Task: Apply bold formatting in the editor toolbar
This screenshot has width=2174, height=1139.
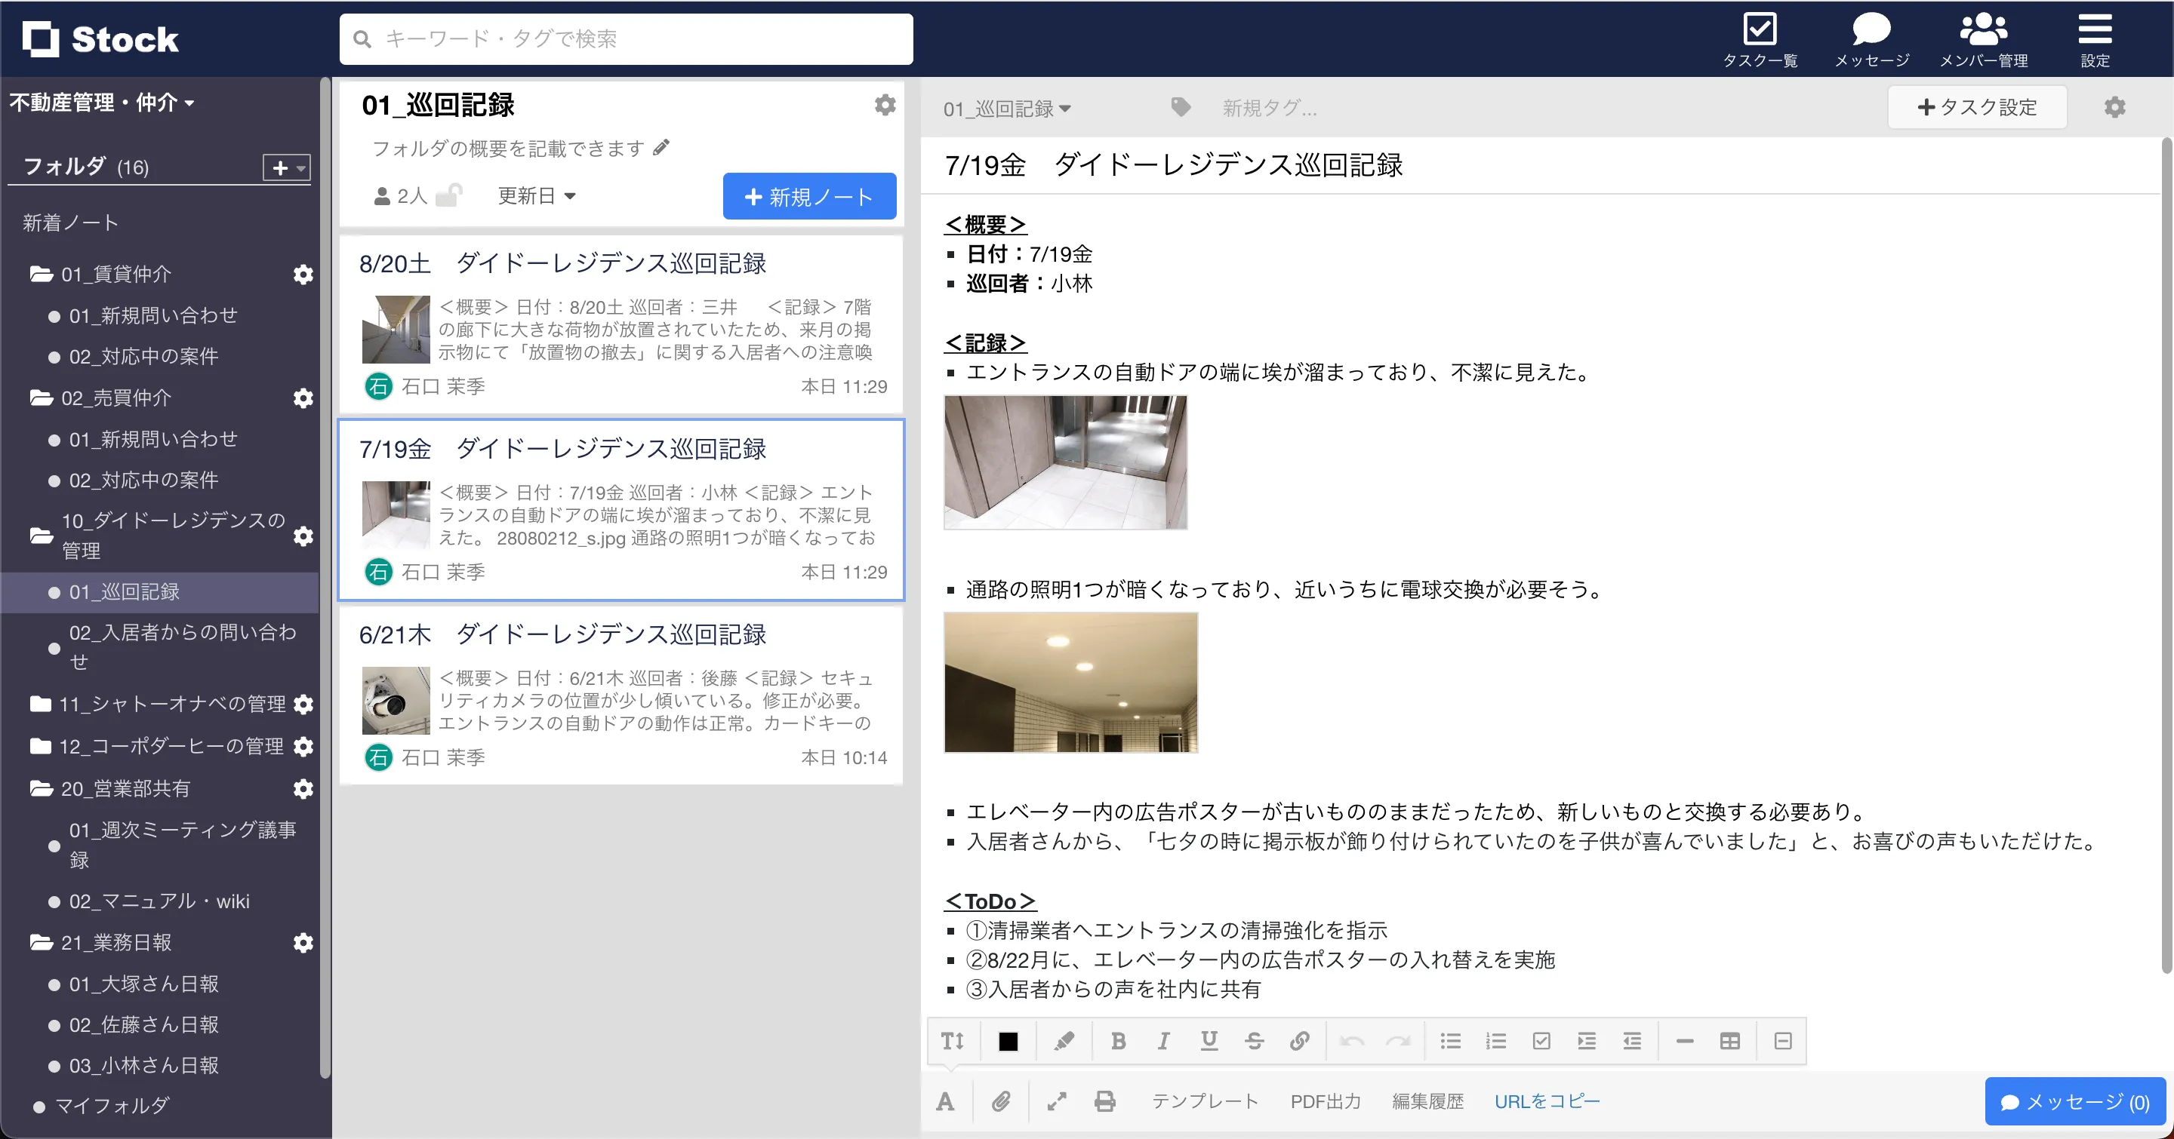Action: click(1118, 1040)
